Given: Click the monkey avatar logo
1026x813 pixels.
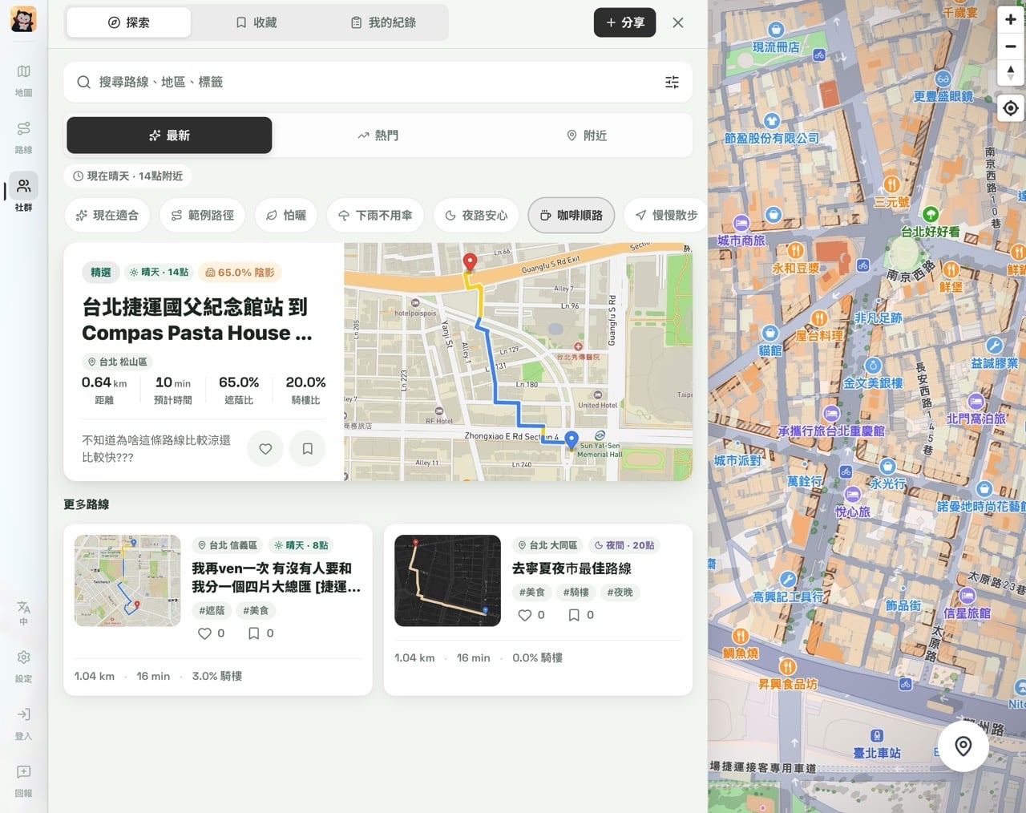Looking at the screenshot, I should (23, 19).
